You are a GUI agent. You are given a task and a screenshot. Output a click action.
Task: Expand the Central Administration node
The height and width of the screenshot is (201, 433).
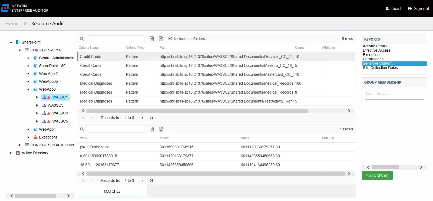(x=28, y=58)
